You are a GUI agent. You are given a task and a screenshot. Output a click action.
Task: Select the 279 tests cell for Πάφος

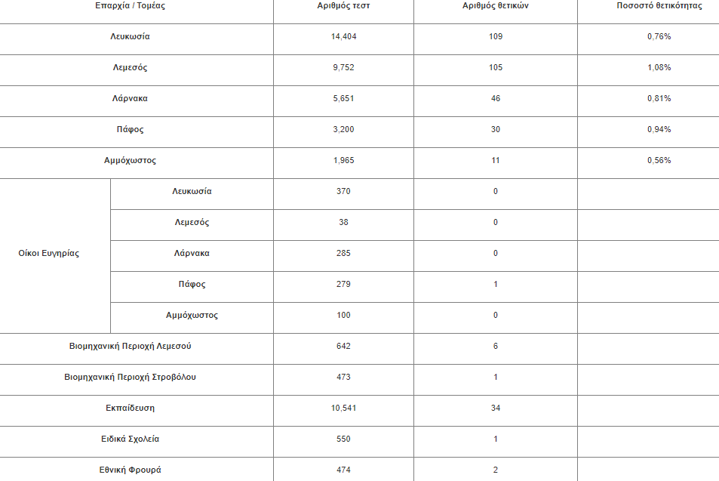tap(343, 284)
